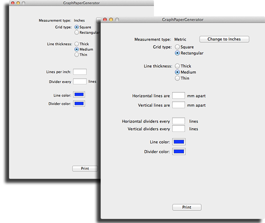
Task: Click Print button in the Inches window
Action: pyautogui.click(x=85, y=168)
